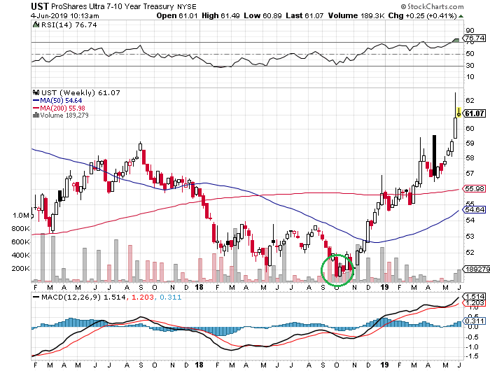Click the Volume 189,279 legend entry

[61, 115]
